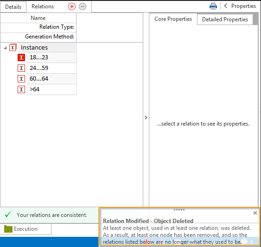Expand the panel splitter chevron arrow

[x=146, y=118]
